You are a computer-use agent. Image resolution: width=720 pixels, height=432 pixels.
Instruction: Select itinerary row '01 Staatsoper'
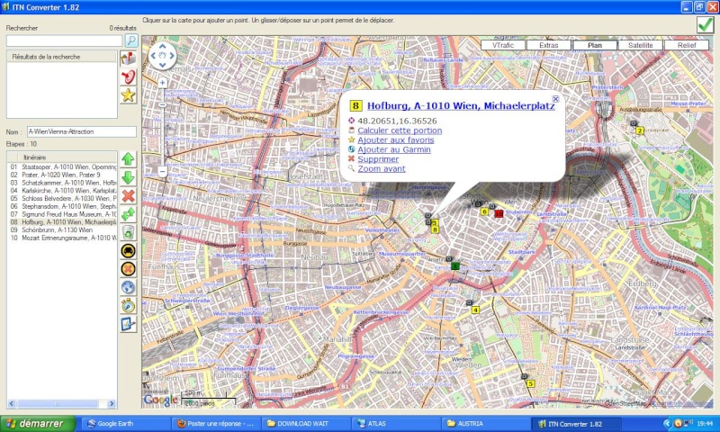(62, 167)
